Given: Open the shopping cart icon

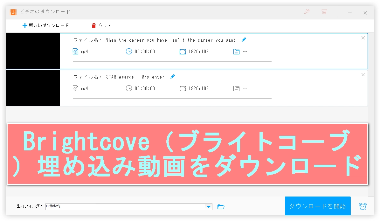Looking at the screenshot, I should pos(324,11).
